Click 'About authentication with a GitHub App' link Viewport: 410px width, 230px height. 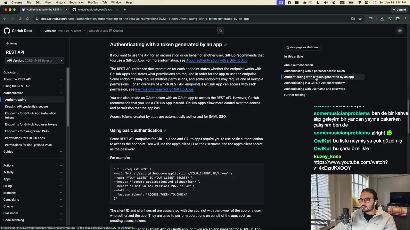217,60
